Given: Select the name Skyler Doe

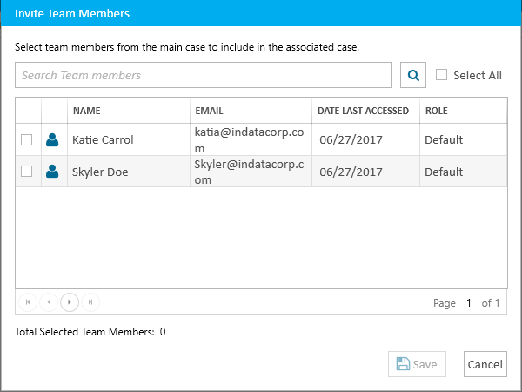Looking at the screenshot, I should (100, 172).
